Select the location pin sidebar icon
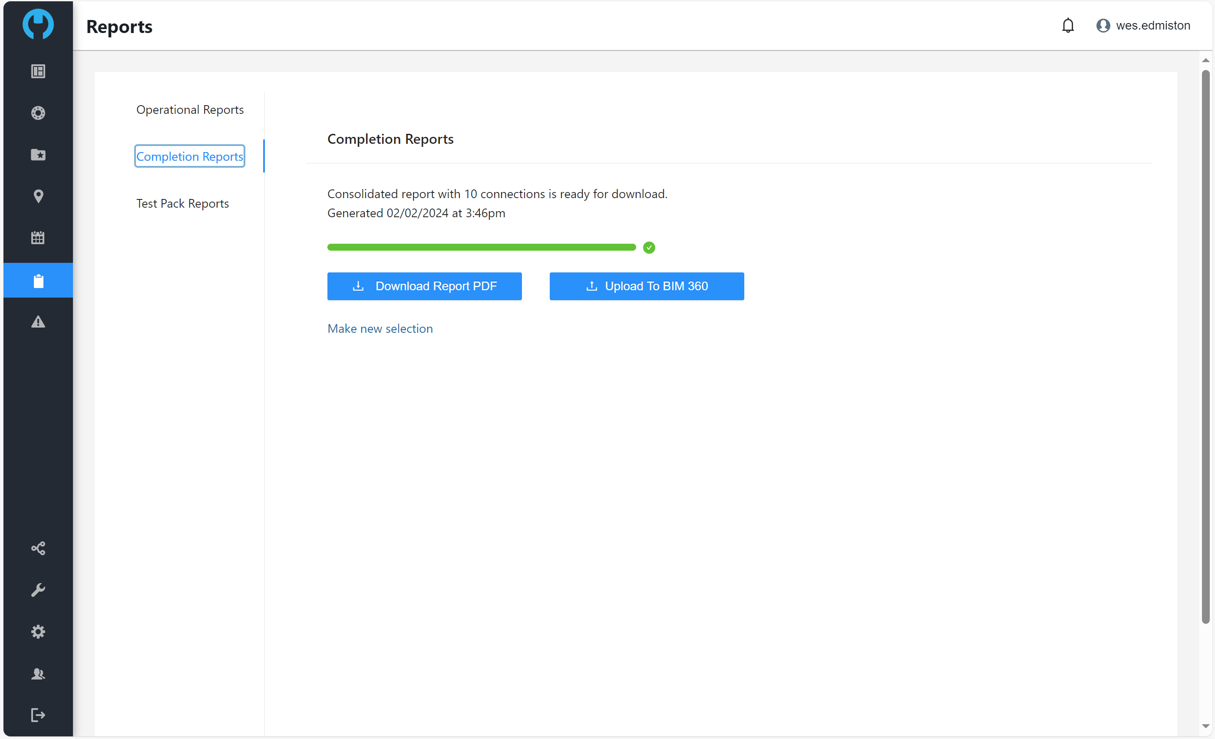Viewport: 1215px width, 739px height. tap(38, 196)
